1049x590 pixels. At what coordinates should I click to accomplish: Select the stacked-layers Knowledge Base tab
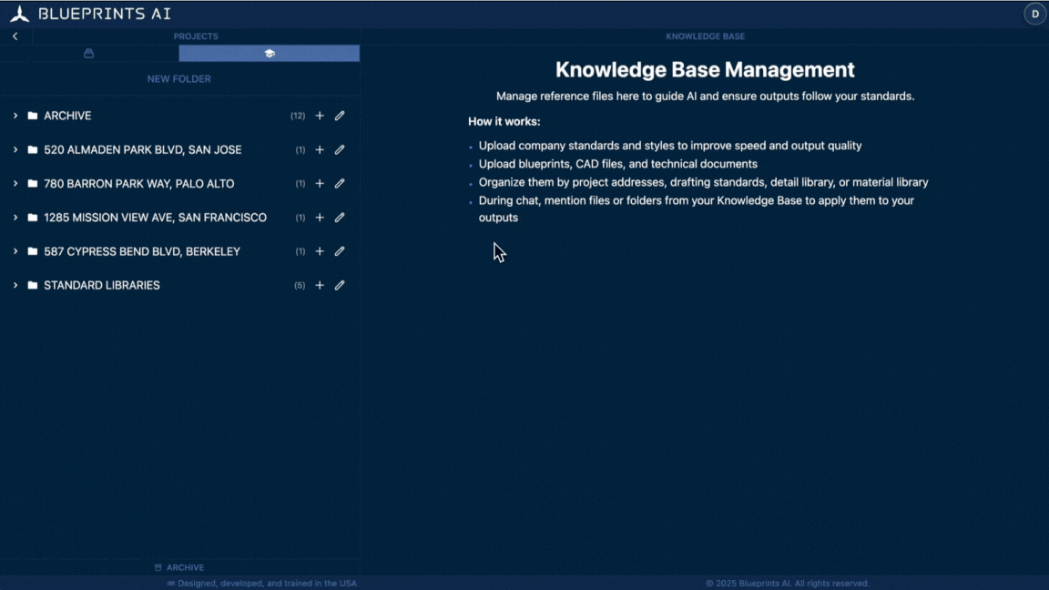pyautogui.click(x=269, y=53)
